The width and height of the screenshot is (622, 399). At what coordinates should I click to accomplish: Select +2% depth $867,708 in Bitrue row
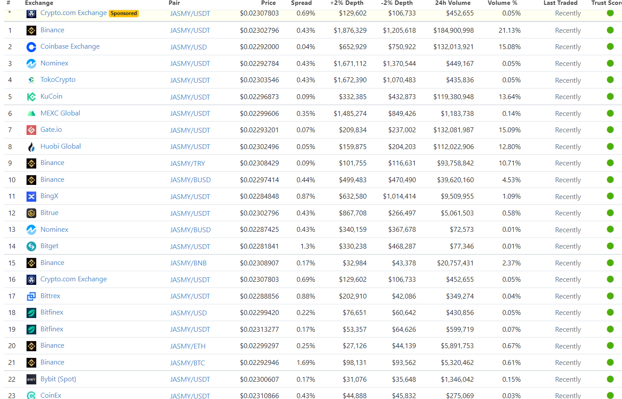click(353, 213)
